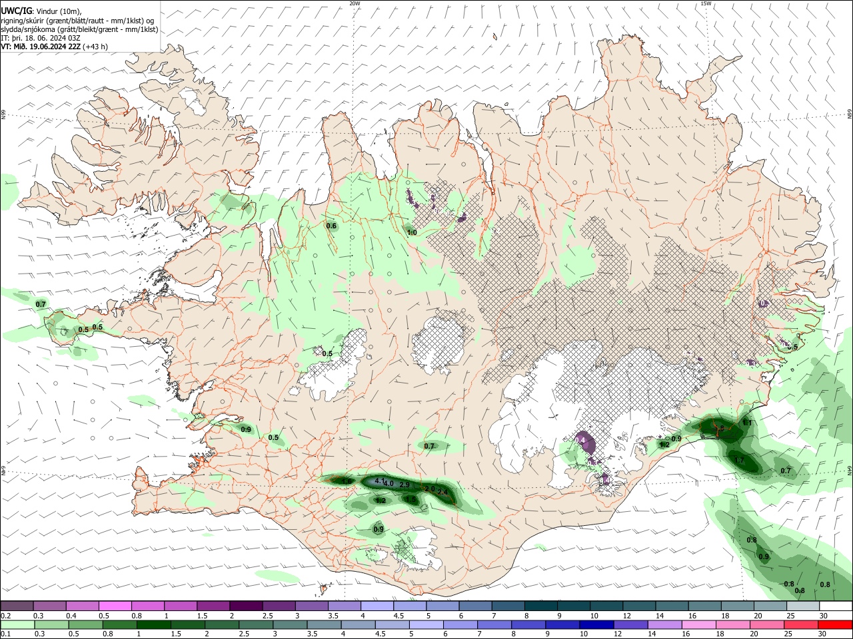Click the light pink 16 swatch in bottom legend row
853x639 pixels.
click(x=698, y=625)
